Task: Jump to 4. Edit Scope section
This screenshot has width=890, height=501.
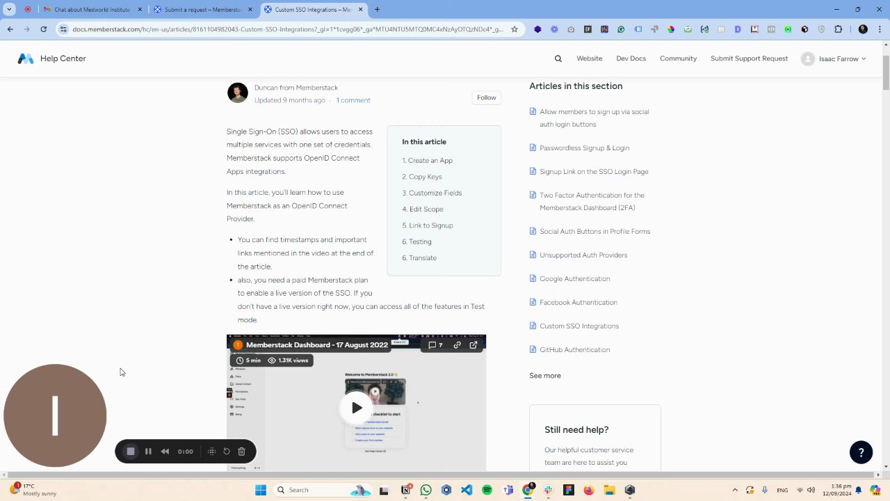Action: tap(423, 209)
